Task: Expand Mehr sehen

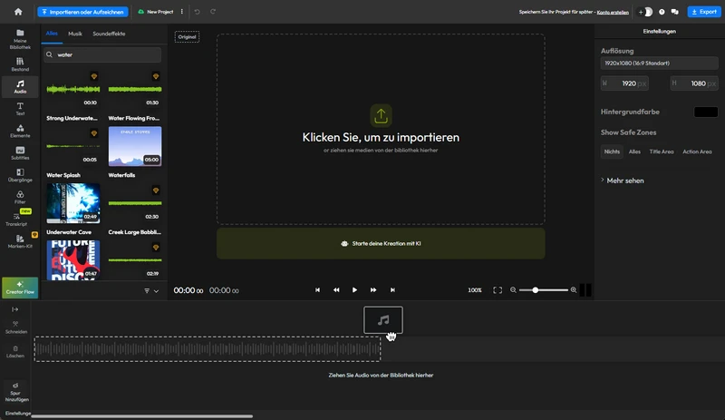Action: (623, 181)
